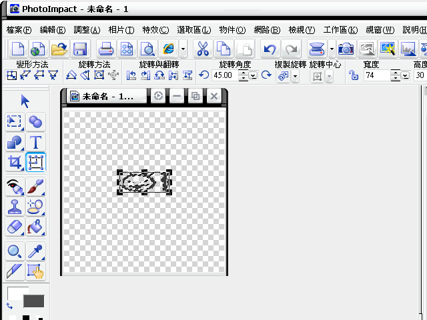Open a file with the folder icon

(x=59, y=49)
